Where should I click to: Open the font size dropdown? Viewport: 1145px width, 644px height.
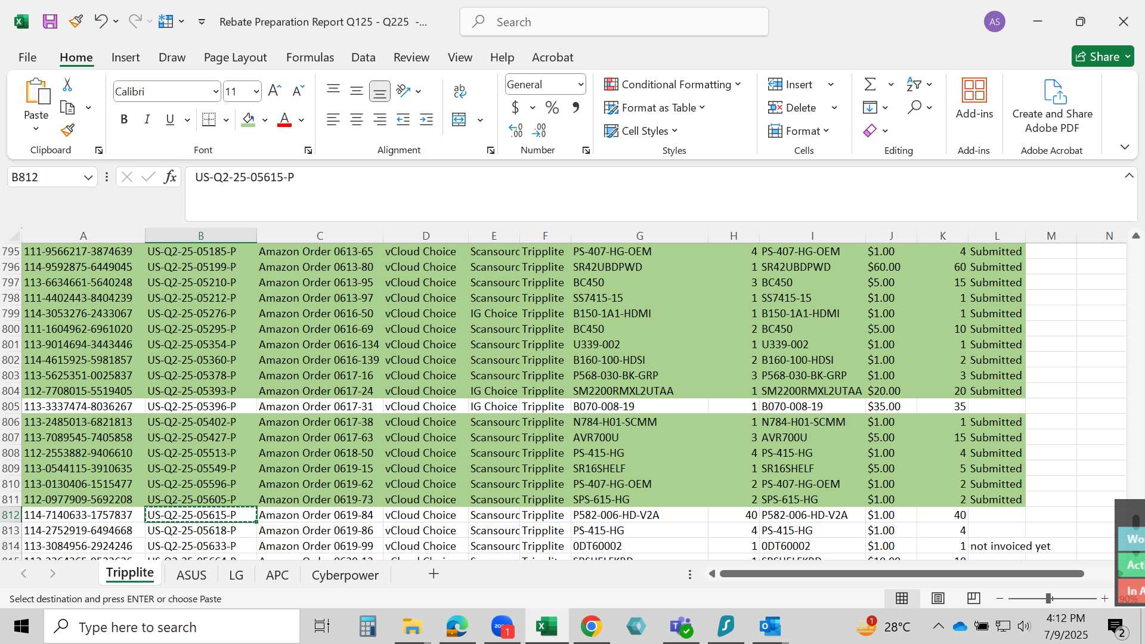pos(256,91)
